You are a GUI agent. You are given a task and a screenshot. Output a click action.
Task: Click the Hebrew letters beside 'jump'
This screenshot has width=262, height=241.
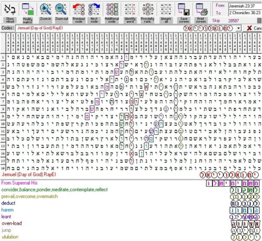pos(245,230)
